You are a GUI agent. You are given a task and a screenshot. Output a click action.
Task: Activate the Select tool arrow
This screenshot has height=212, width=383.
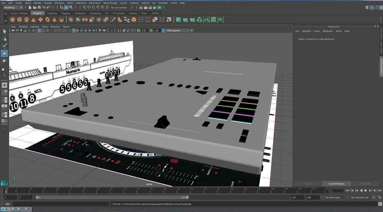[x=4, y=31]
